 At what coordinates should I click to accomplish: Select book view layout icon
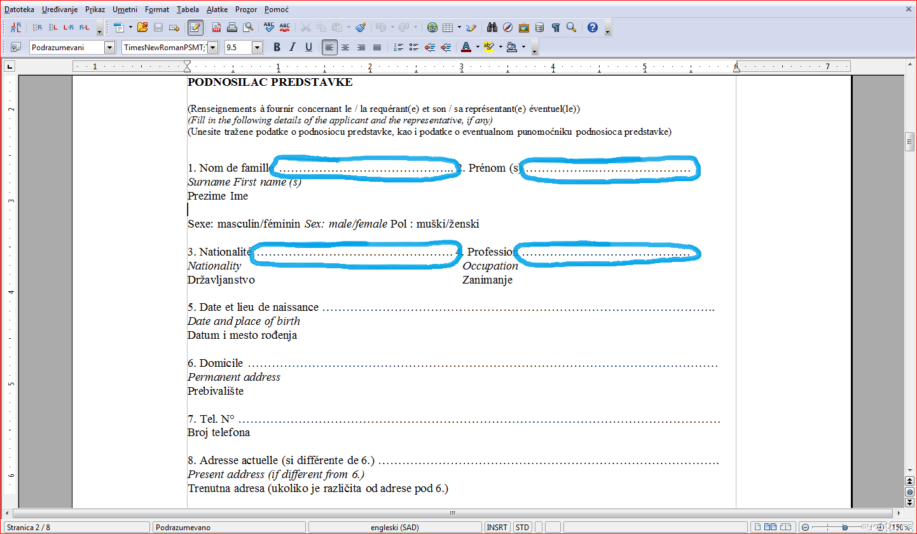click(x=785, y=527)
